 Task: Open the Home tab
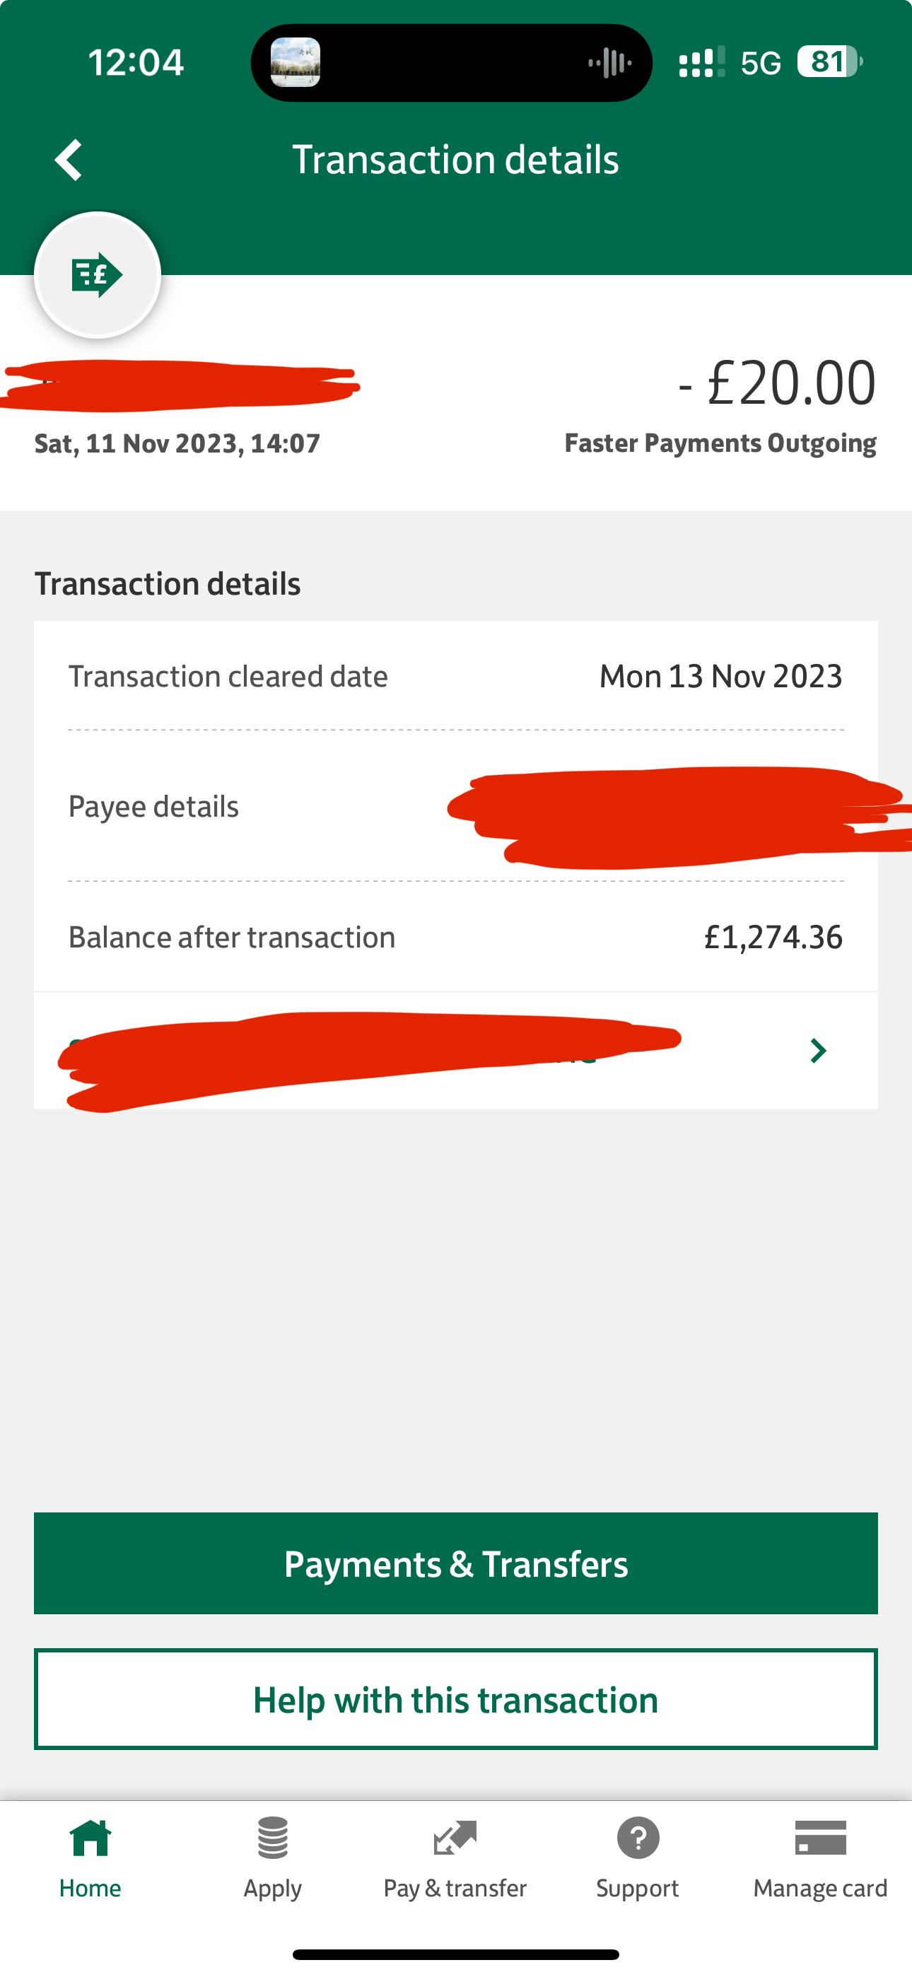[x=90, y=1858]
